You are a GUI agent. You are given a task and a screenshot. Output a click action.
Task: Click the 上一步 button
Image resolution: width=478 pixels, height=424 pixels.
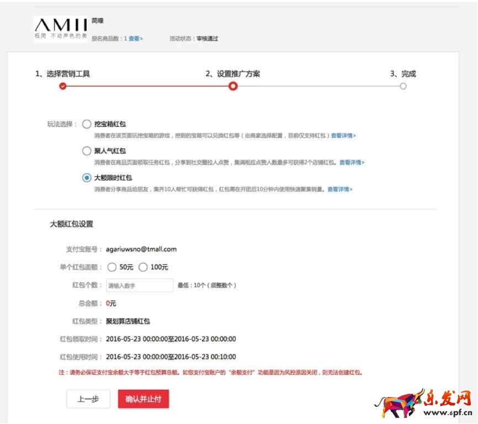[x=88, y=399]
